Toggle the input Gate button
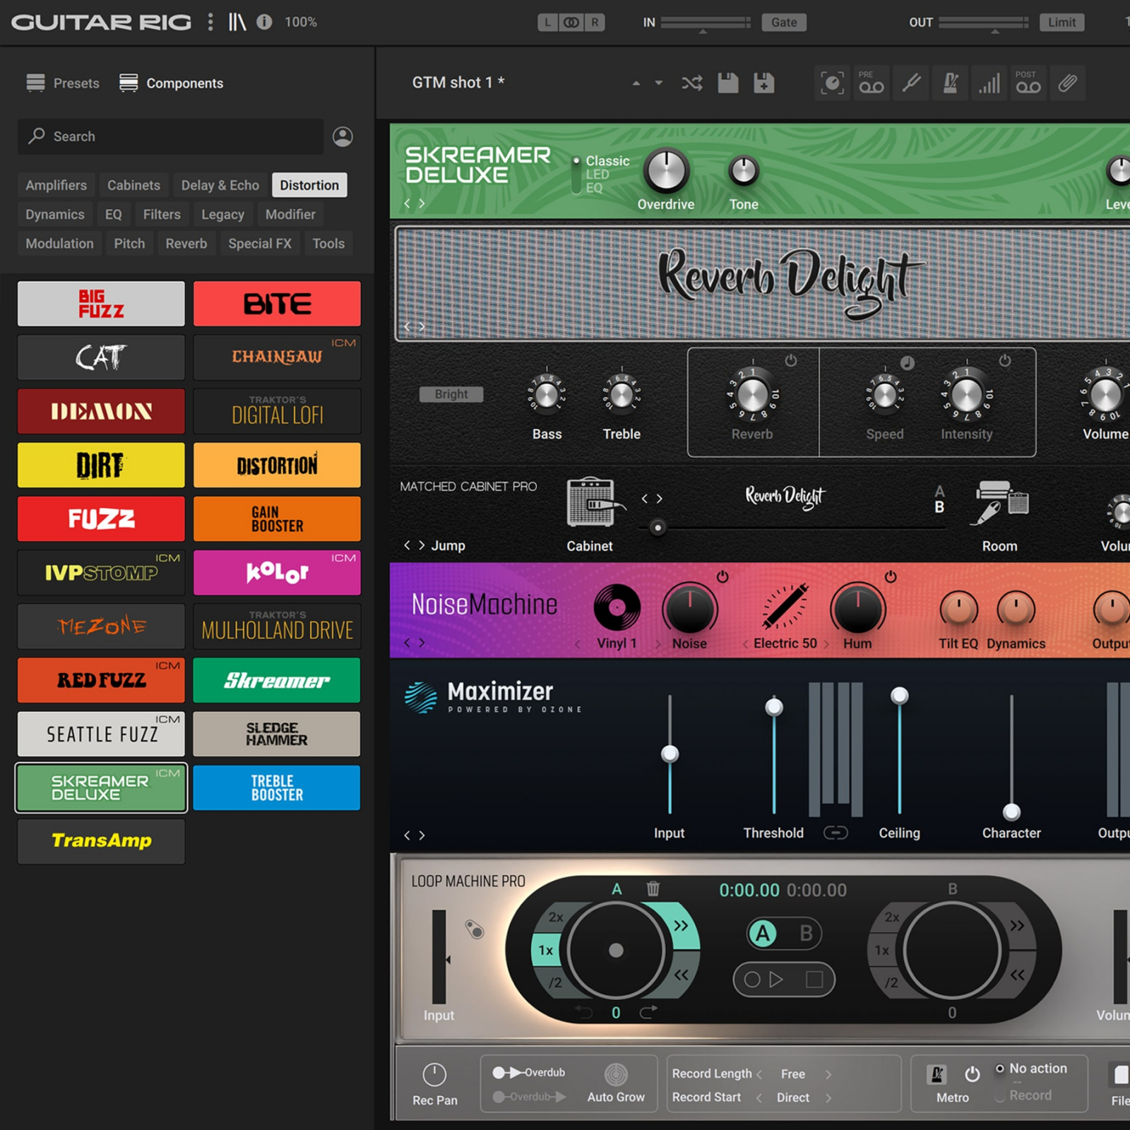Image resolution: width=1130 pixels, height=1130 pixels. tap(783, 23)
